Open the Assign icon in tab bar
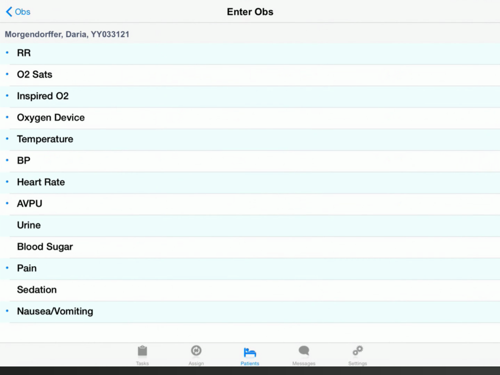This screenshot has height=375, width=500. pyautogui.click(x=196, y=351)
